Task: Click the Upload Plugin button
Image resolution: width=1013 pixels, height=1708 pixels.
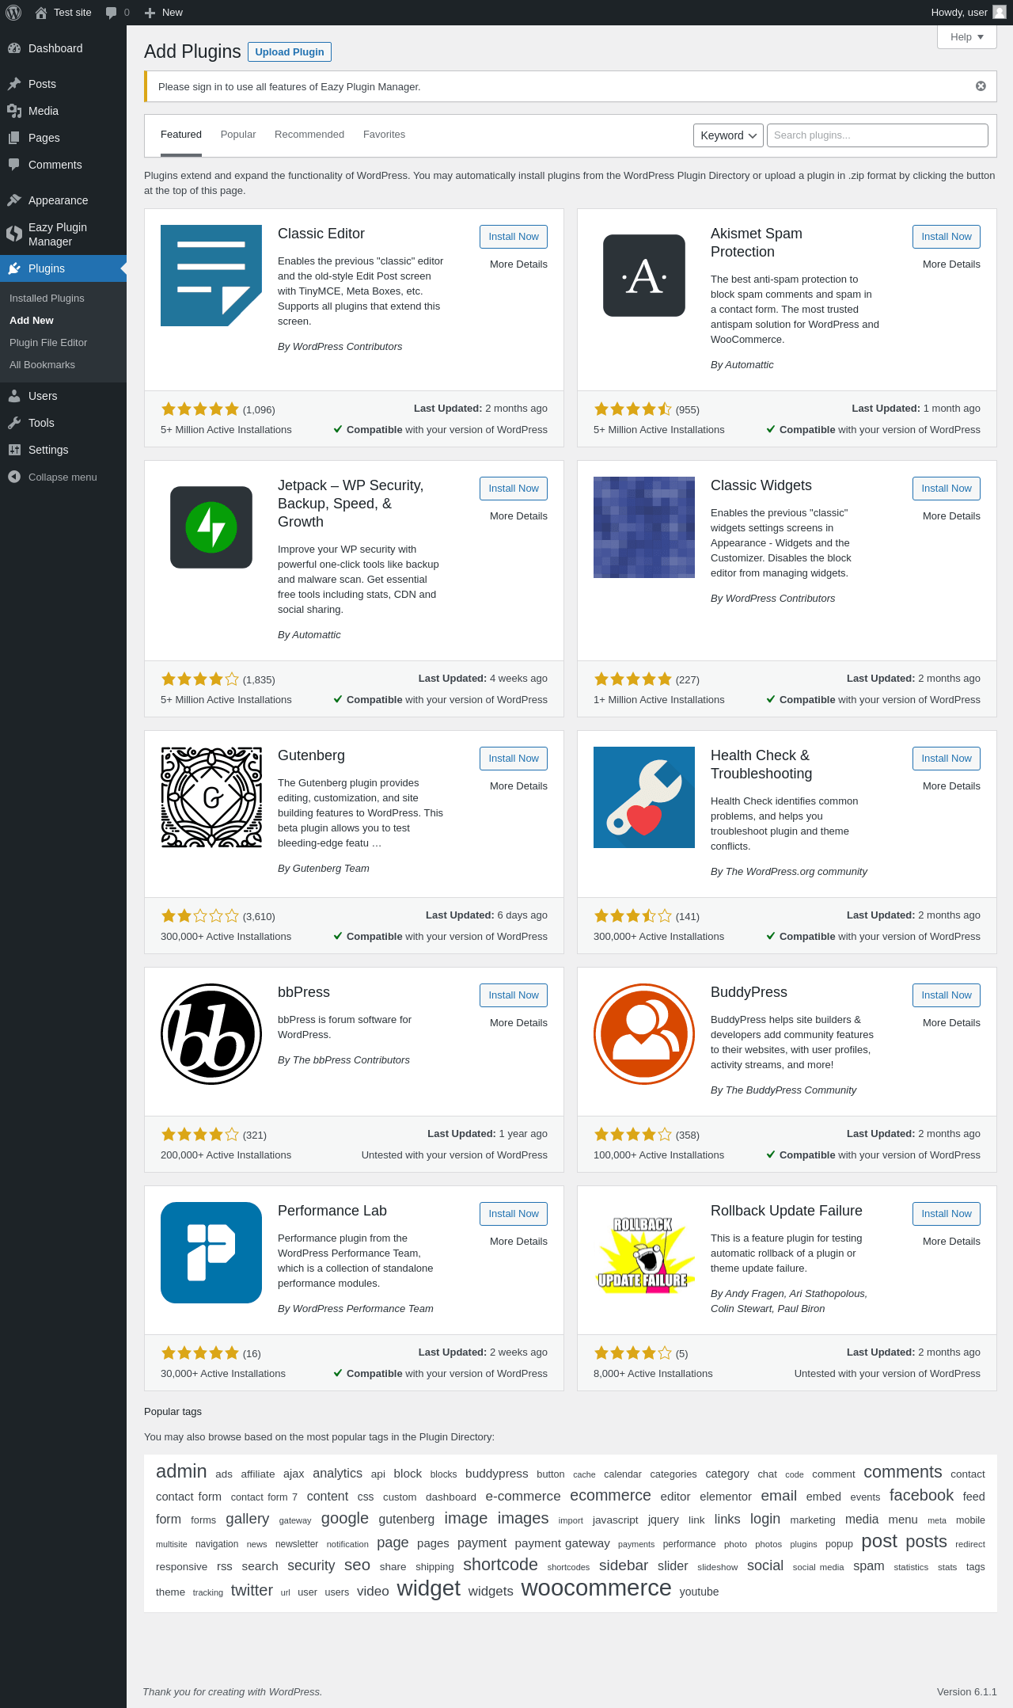Action: [290, 52]
